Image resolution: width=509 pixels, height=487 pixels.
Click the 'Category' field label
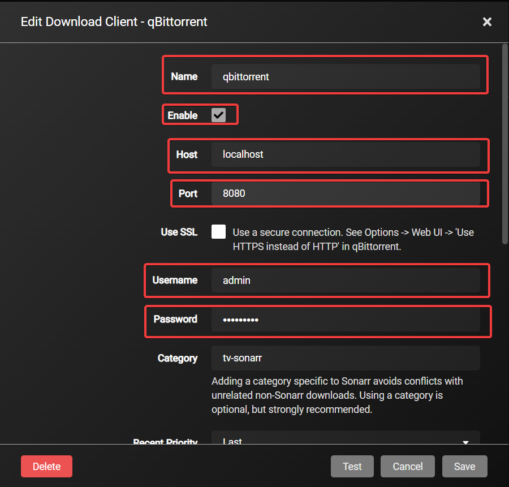(178, 359)
